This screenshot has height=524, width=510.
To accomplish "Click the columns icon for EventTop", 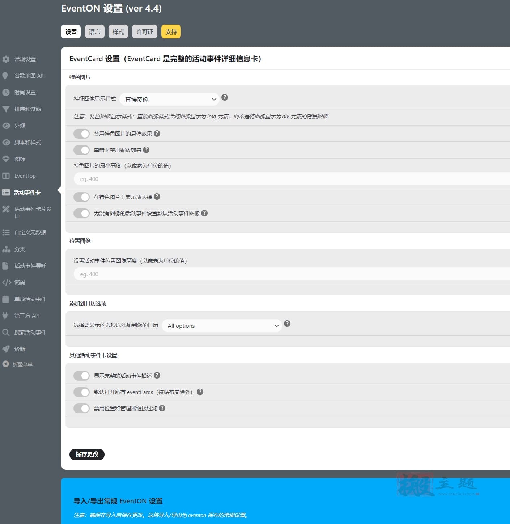I will point(6,176).
